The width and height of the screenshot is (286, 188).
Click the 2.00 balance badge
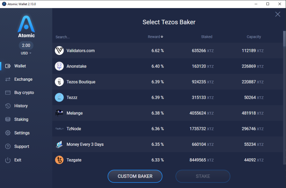point(26,45)
